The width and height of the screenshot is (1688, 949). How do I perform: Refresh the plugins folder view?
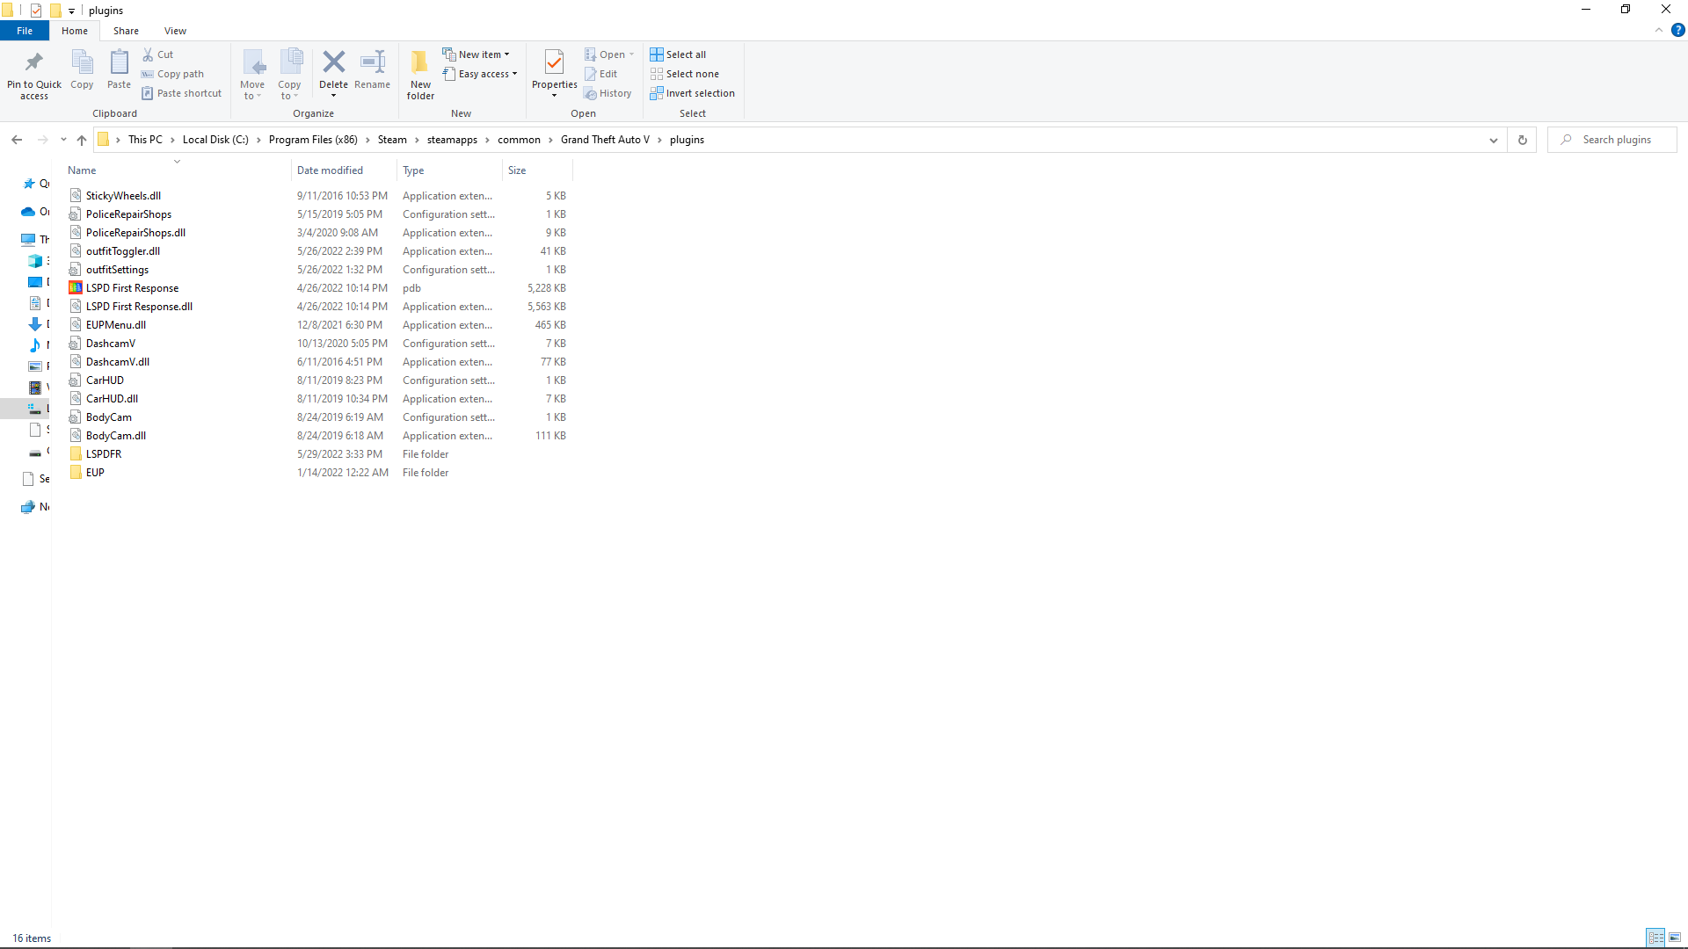(x=1523, y=140)
